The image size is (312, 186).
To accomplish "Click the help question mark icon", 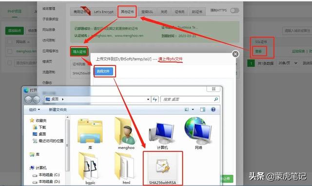I will pyautogui.click(x=213, y=109).
